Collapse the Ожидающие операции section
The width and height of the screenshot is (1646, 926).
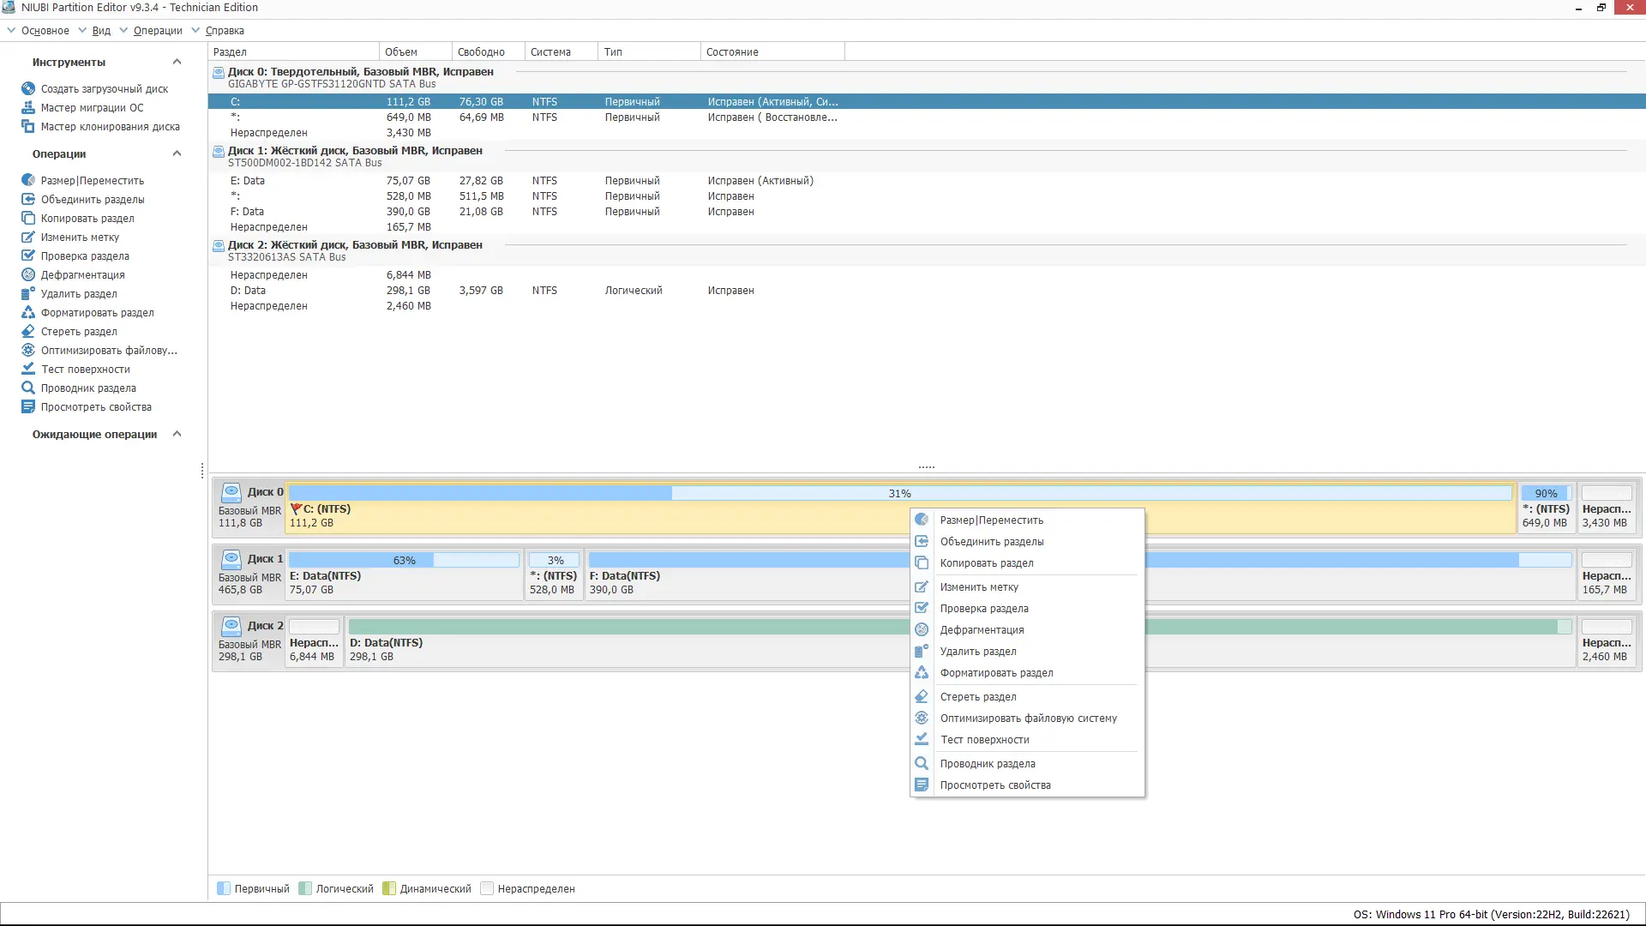(177, 434)
